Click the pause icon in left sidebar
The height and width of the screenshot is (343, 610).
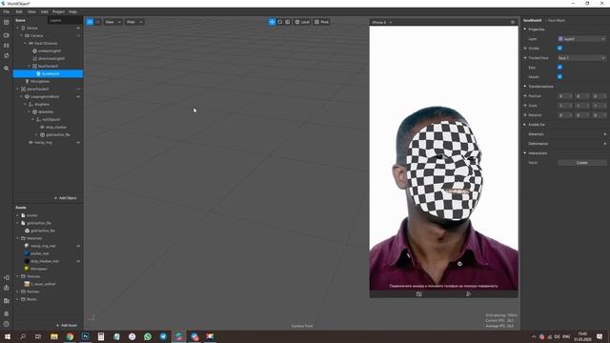pos(7,45)
